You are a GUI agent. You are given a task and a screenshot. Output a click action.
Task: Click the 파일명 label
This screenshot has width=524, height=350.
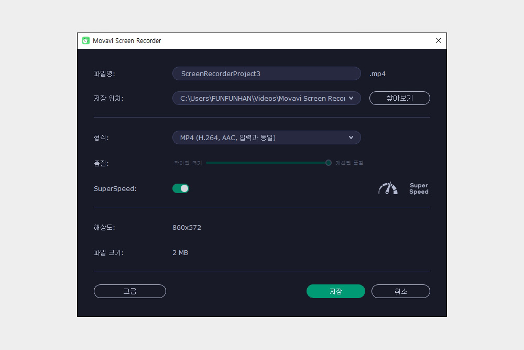[x=104, y=73]
